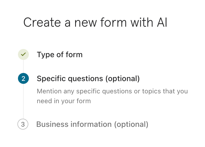Select the step 2 numbered circle

(x=23, y=79)
